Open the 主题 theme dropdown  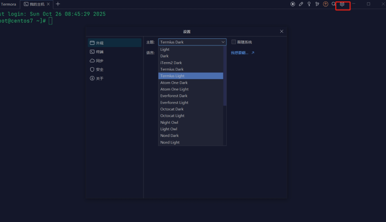pos(192,42)
